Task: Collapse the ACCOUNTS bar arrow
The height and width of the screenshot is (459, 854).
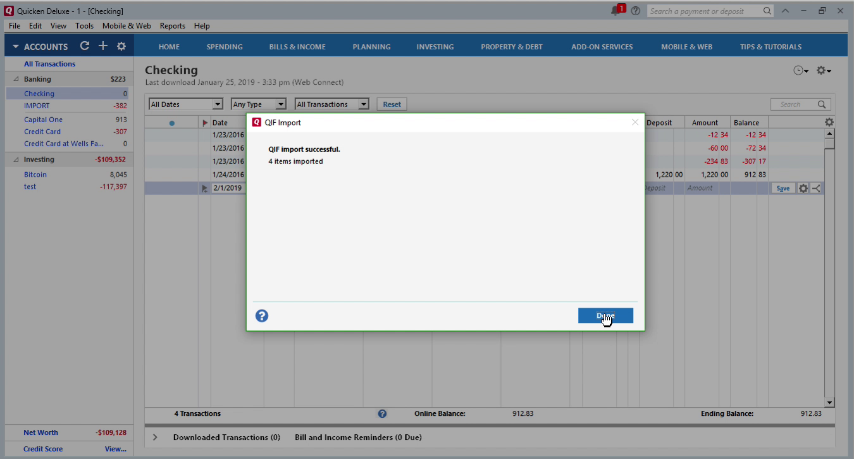Action: [x=16, y=47]
